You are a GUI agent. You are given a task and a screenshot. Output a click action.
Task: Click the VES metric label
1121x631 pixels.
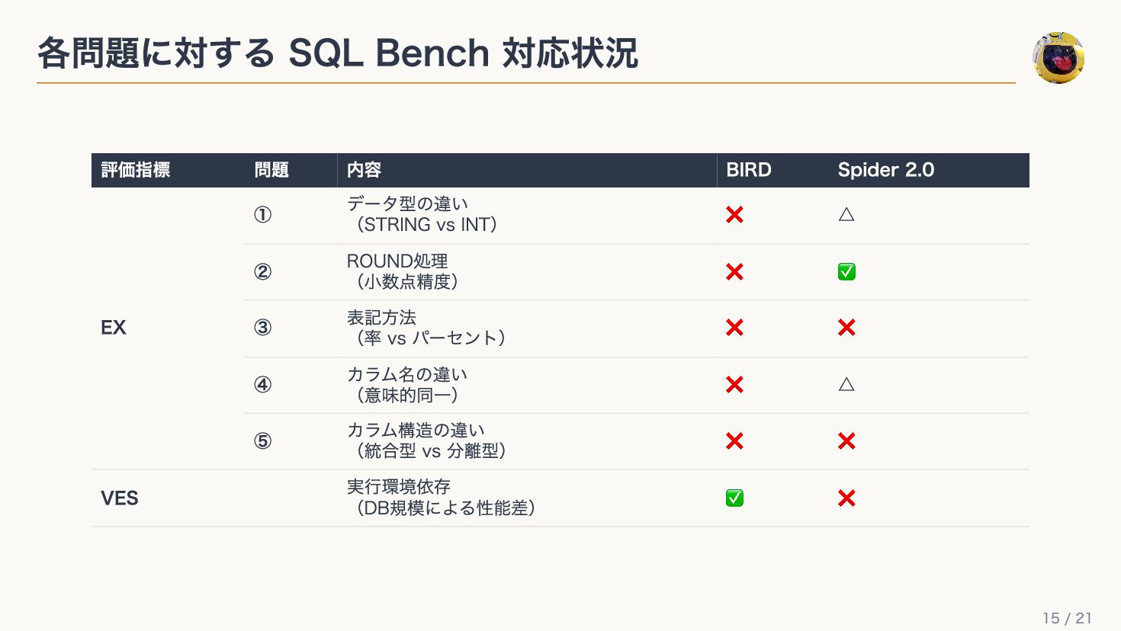click(120, 498)
